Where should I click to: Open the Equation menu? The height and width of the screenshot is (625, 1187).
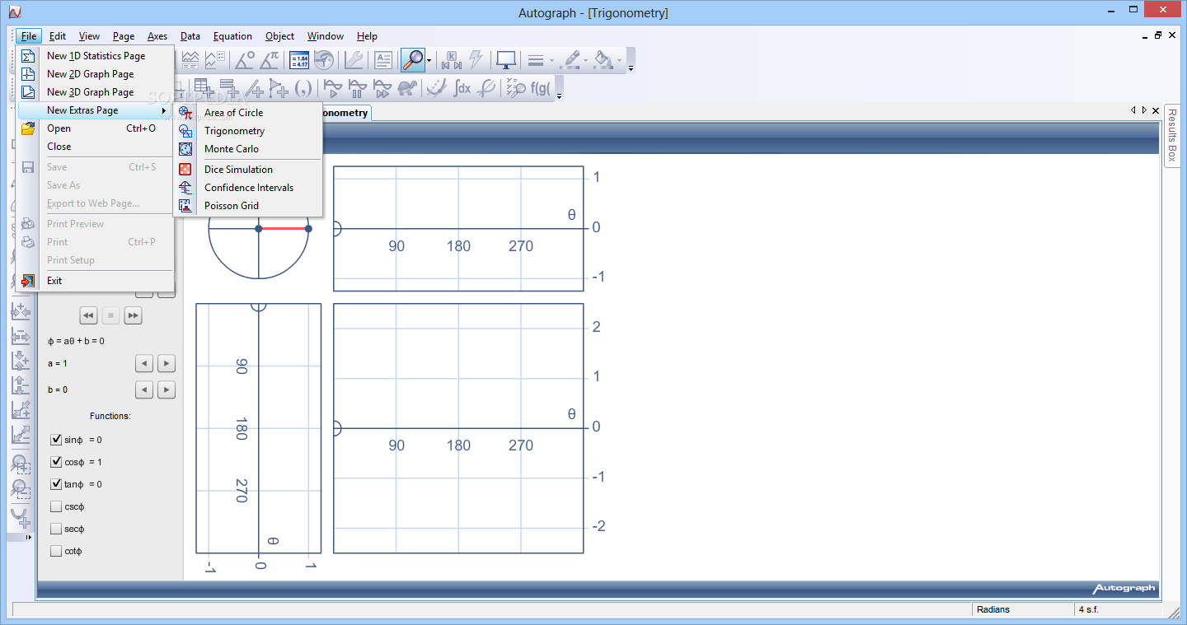pyautogui.click(x=232, y=36)
